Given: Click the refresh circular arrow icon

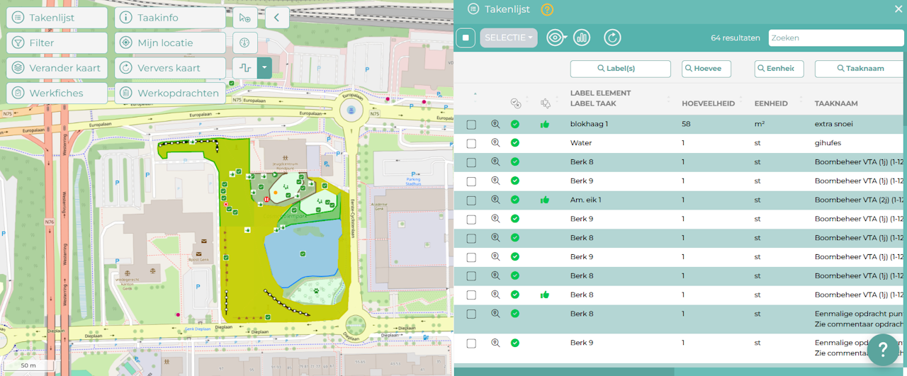Looking at the screenshot, I should coord(612,38).
